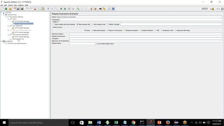Open the Templates toolbar icon
The width and height of the screenshot is (224, 126).
(6, 9)
